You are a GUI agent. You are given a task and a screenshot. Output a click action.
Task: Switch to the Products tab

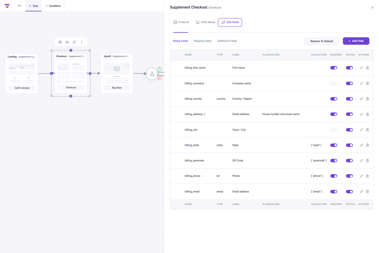(181, 22)
